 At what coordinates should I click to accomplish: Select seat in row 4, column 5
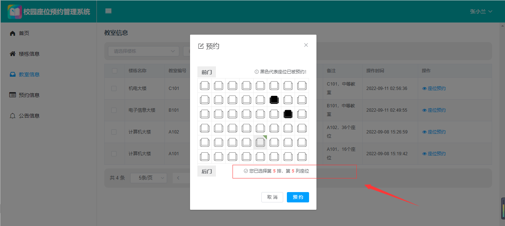pyautogui.click(x=260, y=128)
